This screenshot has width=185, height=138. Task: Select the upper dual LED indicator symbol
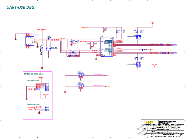(x=139, y=37)
